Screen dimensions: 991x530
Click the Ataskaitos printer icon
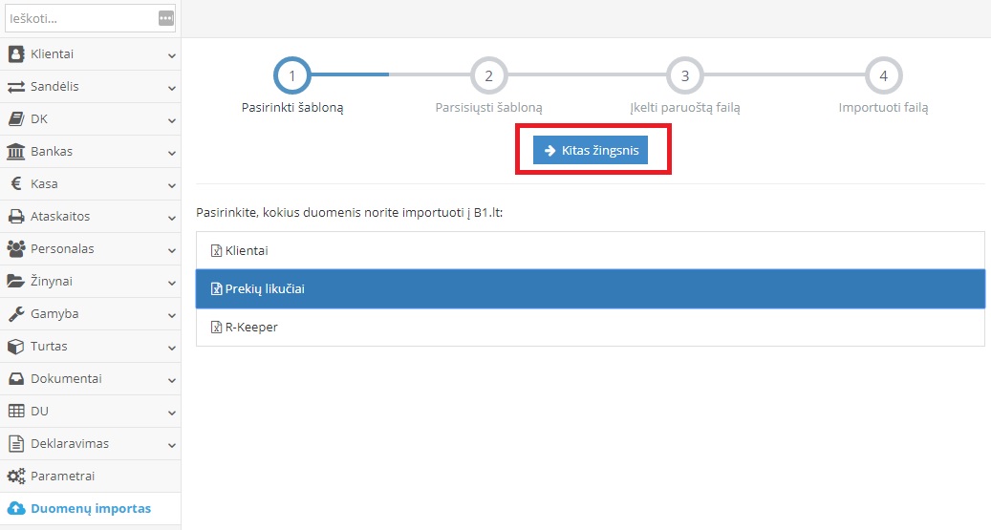pyautogui.click(x=16, y=217)
